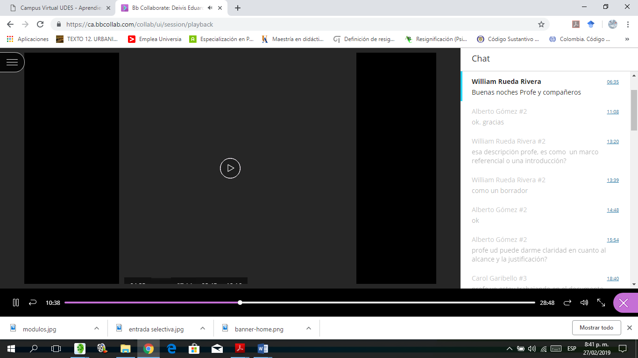638x358 pixels.
Task: Pause the recording playback
Action: (x=16, y=303)
